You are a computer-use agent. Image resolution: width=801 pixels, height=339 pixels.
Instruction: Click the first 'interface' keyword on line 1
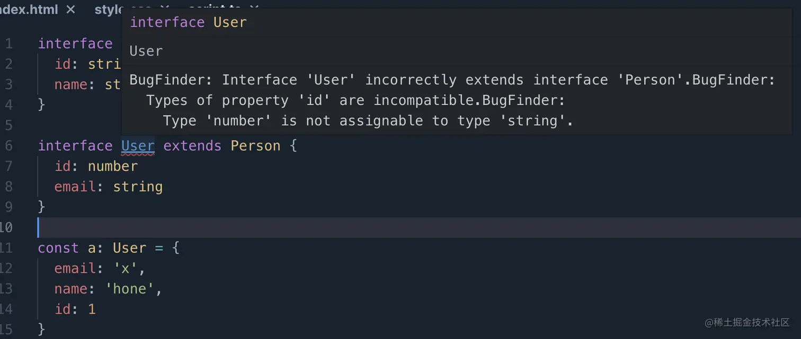[x=75, y=43]
